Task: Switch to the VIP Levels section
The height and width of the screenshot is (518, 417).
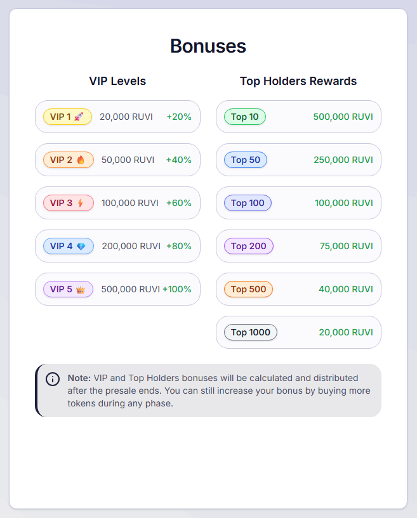Action: coord(117,81)
